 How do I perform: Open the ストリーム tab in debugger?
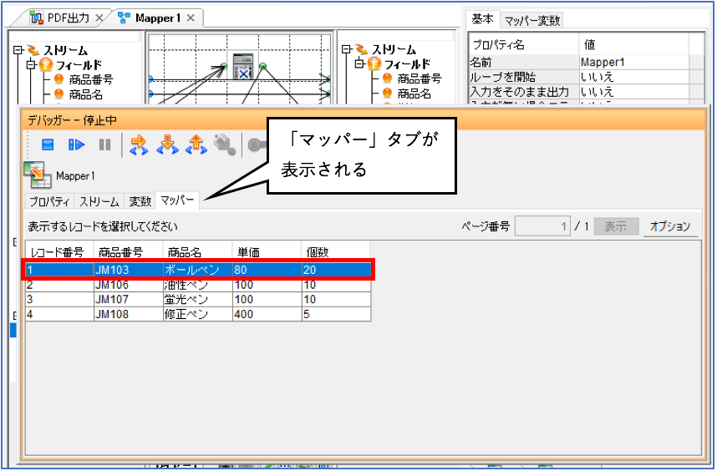point(99,201)
